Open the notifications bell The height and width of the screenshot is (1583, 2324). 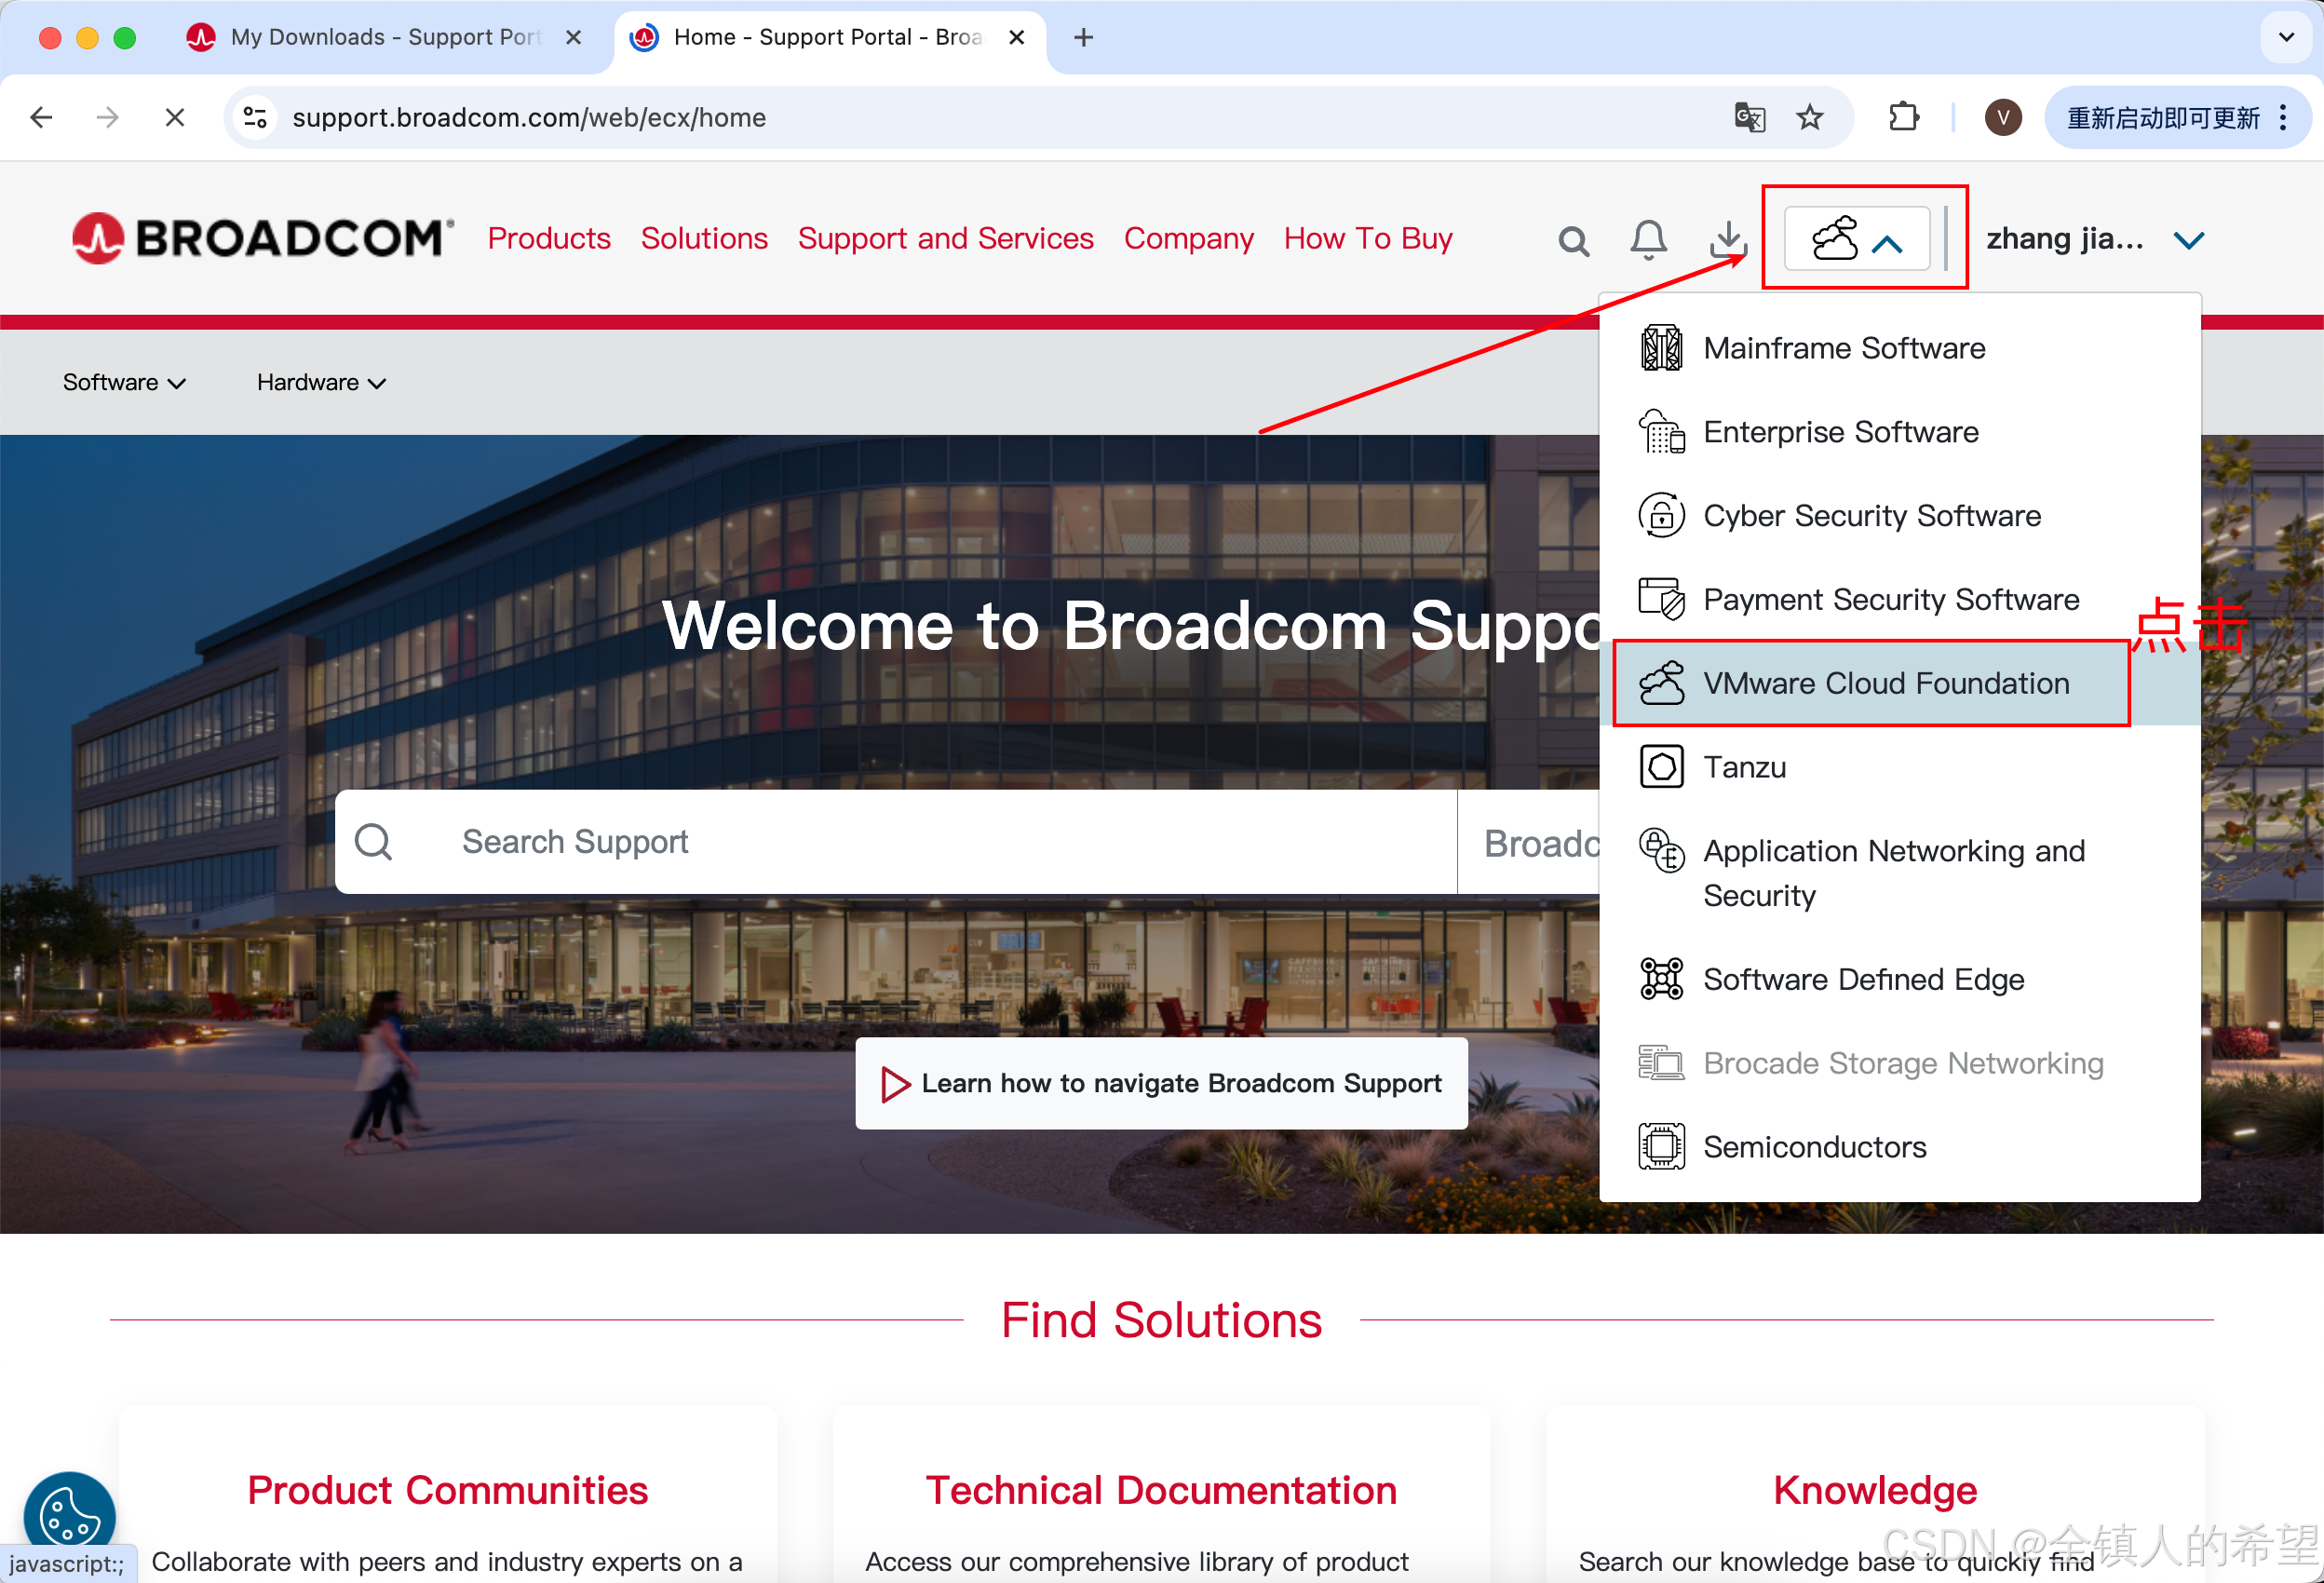pos(1648,240)
